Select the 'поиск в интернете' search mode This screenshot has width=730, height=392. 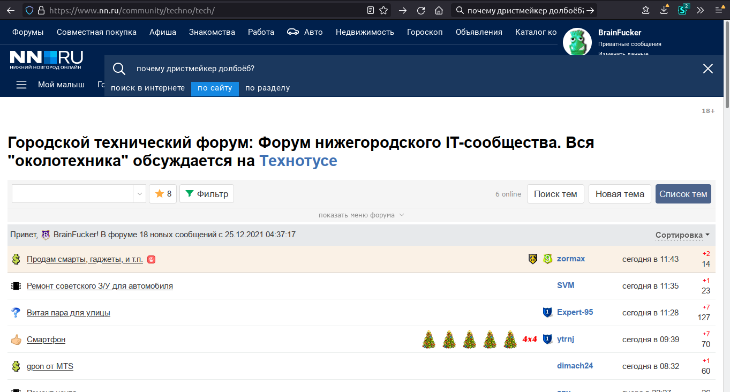coord(148,88)
